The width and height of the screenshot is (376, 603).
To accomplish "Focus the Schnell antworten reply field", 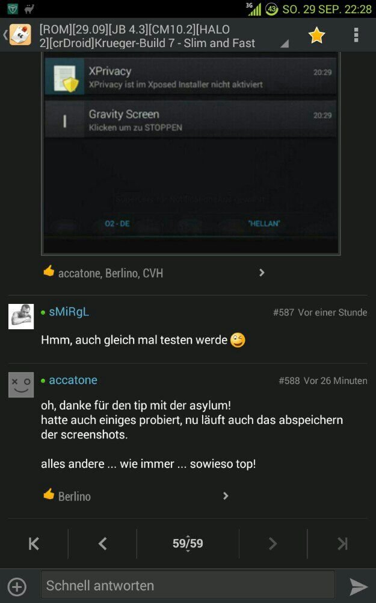I will [188, 586].
